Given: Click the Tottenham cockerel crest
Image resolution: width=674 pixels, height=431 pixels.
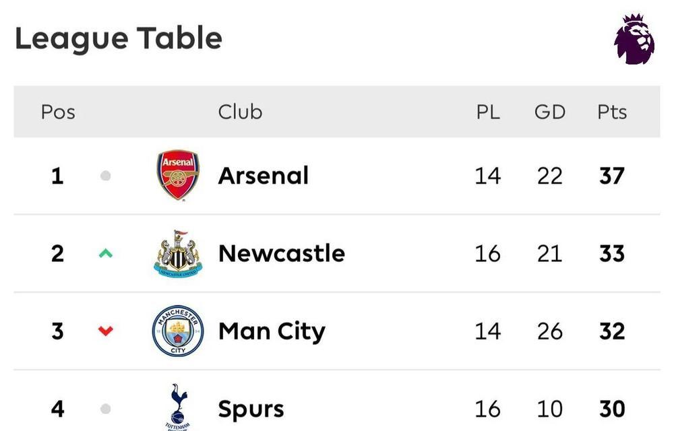Looking at the screenshot, I should (178, 407).
